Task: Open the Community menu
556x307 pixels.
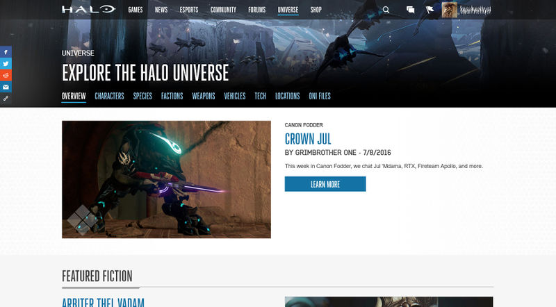Action: point(223,10)
